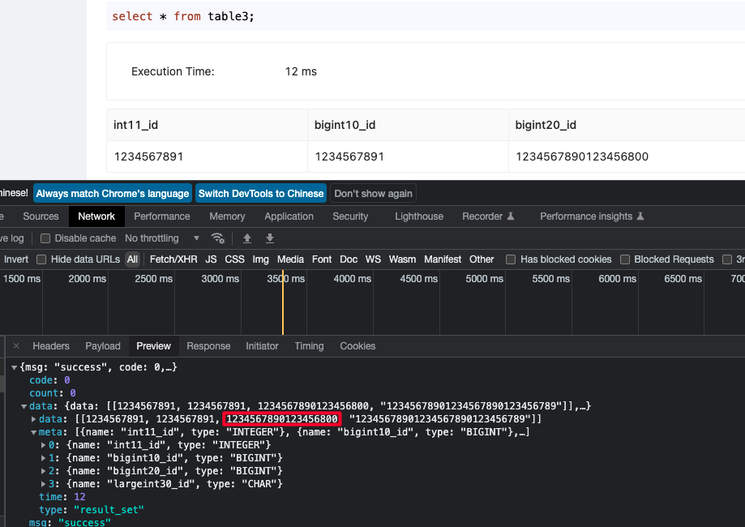Screen dimensions: 745x527
Task: Open the Lighthouse panel
Action: pos(419,216)
